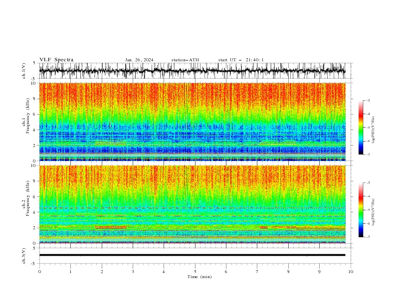Click the flat black ch.3 voltage trace
The image size is (395, 305).
[192, 255]
